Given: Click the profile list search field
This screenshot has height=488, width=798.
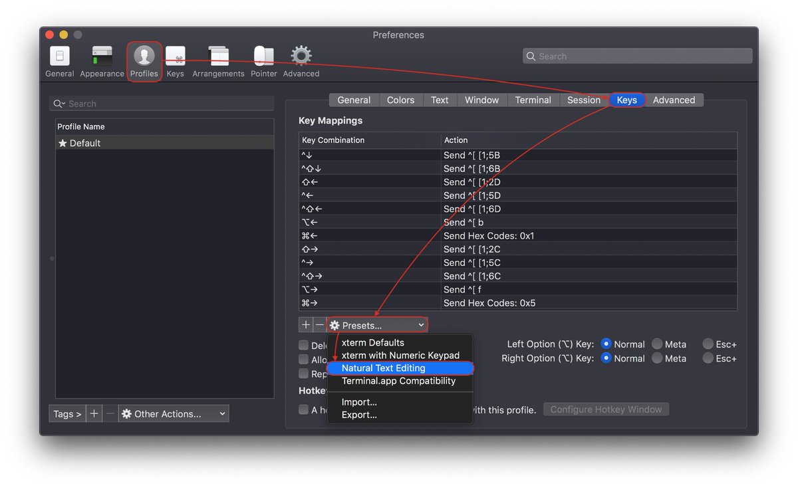Looking at the screenshot, I should coord(162,104).
